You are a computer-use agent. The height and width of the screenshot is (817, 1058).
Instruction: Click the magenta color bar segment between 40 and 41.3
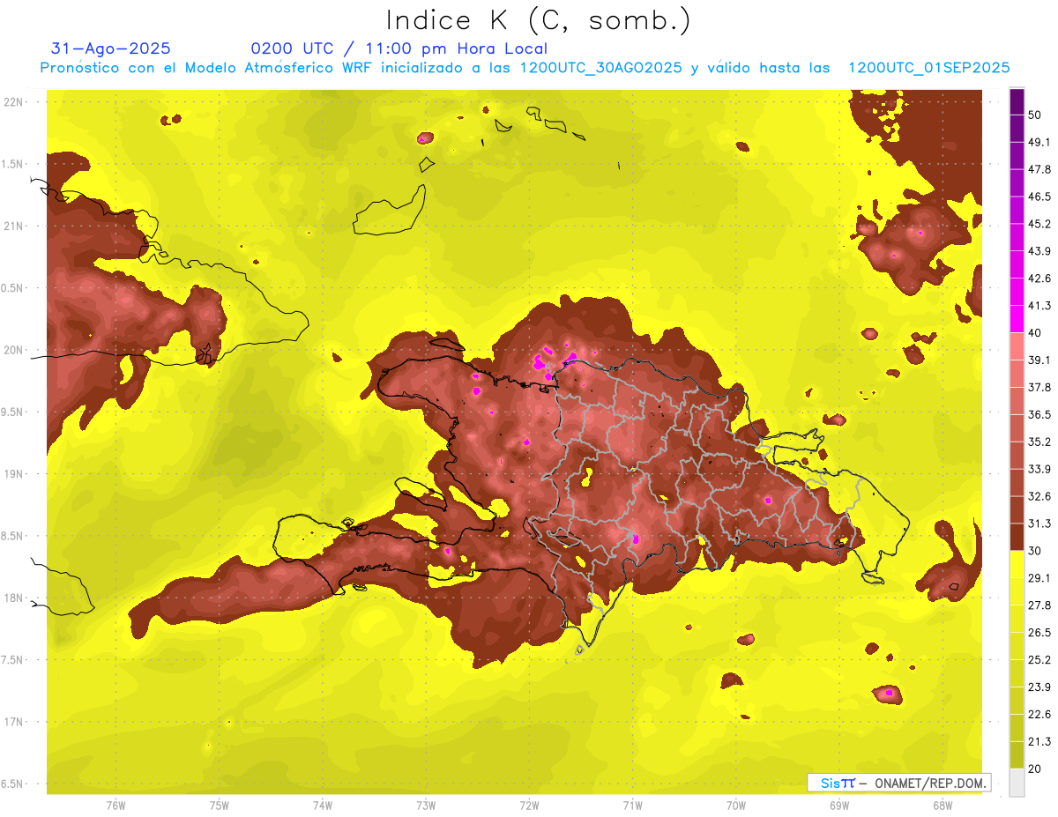[1017, 319]
